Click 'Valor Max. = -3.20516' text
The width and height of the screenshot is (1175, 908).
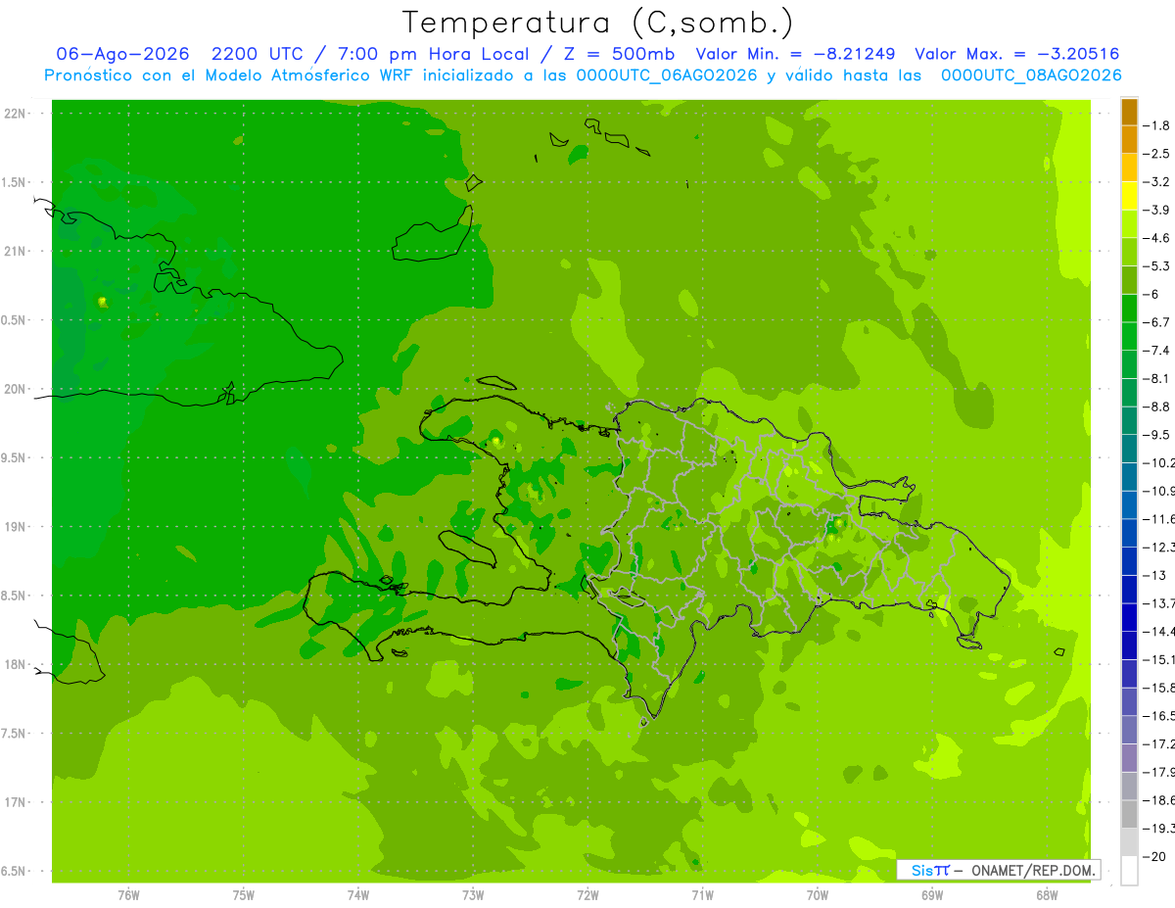[1016, 54]
